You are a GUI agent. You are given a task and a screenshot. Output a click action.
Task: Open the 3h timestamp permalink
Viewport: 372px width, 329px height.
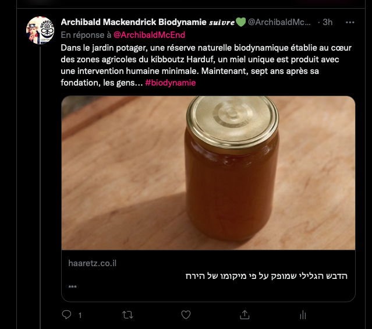tap(328, 23)
